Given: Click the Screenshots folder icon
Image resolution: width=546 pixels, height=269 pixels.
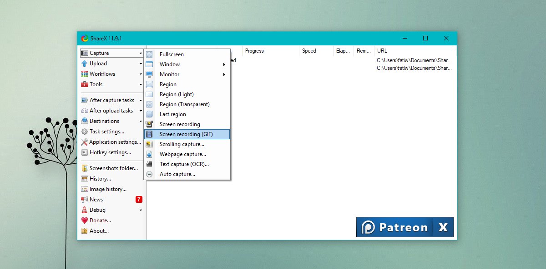Looking at the screenshot, I should (85, 168).
